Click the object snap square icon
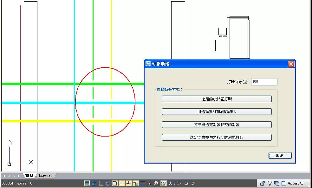This screenshot has height=188, width=312. coord(115,183)
